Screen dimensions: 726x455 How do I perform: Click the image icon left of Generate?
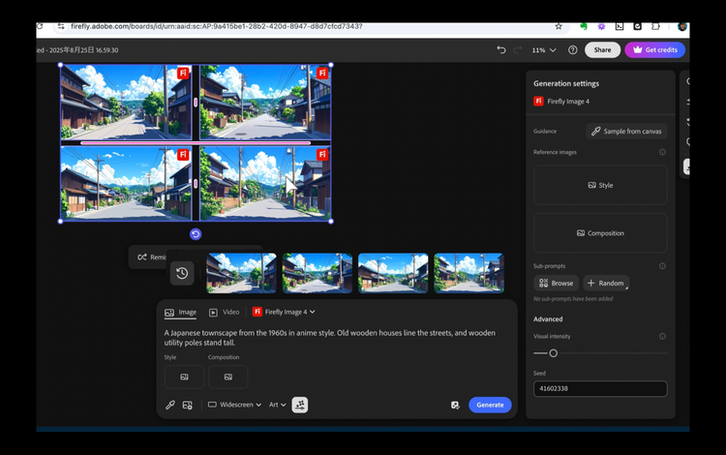pos(455,405)
